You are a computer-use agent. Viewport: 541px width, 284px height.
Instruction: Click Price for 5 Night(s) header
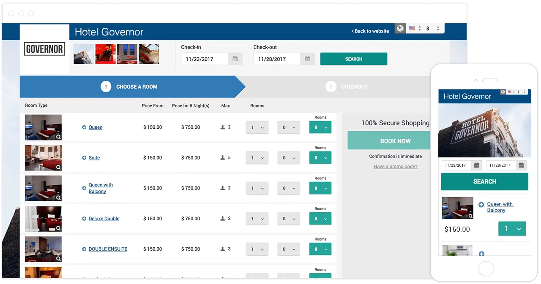tap(191, 106)
